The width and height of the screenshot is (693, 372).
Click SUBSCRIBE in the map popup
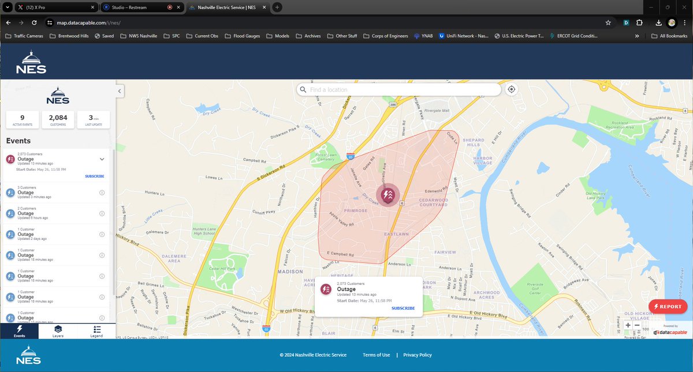[x=403, y=308]
